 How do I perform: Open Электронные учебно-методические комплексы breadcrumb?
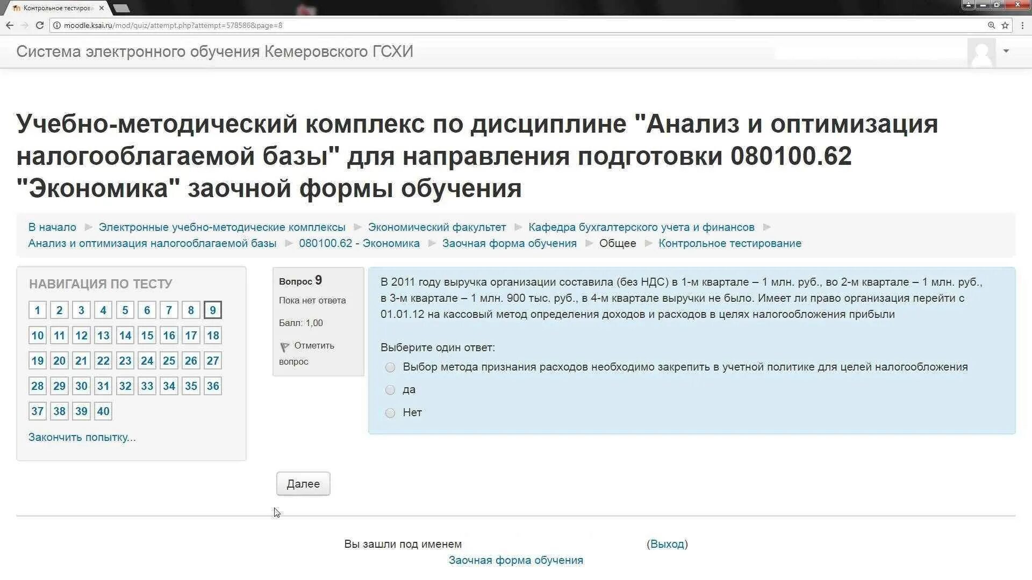pyautogui.click(x=222, y=227)
